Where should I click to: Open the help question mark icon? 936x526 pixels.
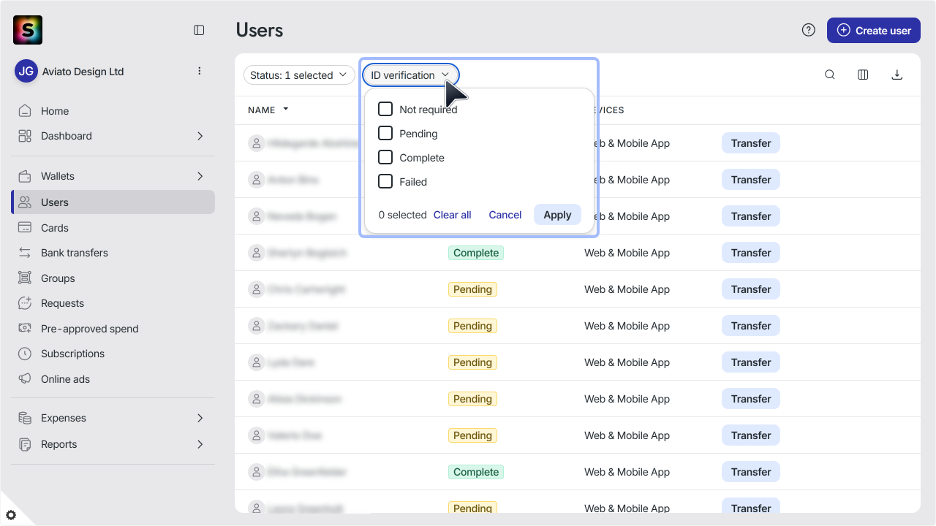coord(808,30)
